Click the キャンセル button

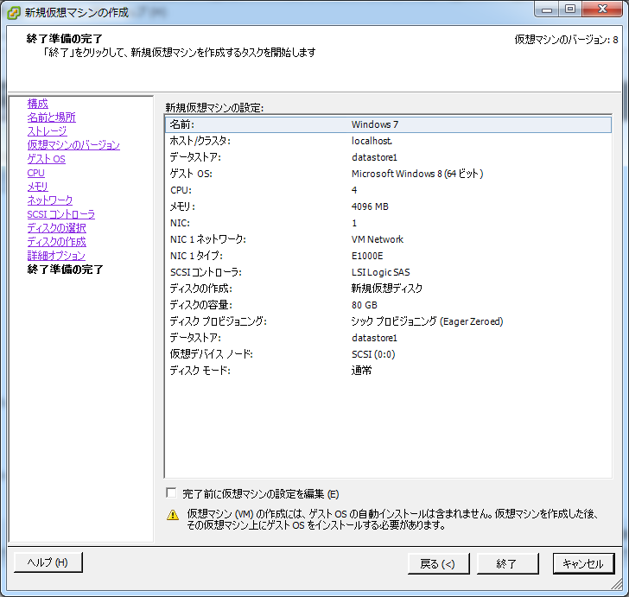pyautogui.click(x=584, y=563)
